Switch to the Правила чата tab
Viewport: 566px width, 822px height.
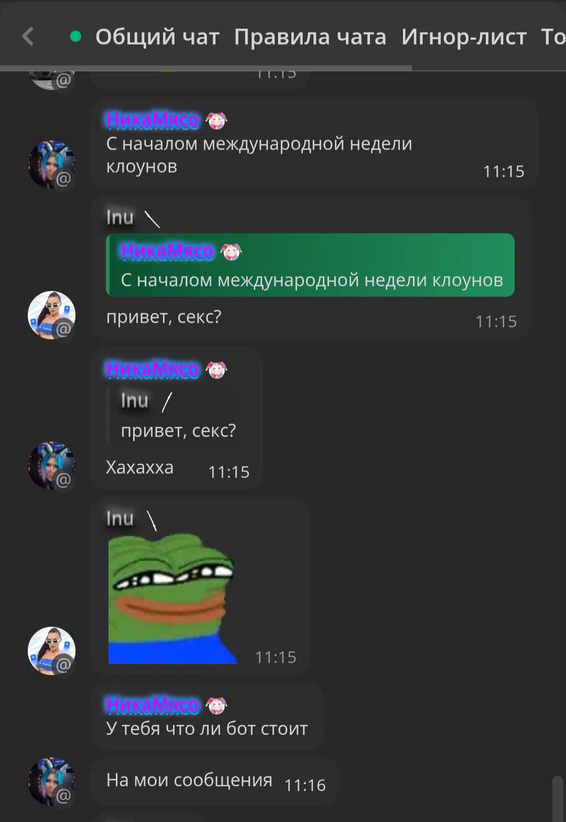click(x=310, y=37)
